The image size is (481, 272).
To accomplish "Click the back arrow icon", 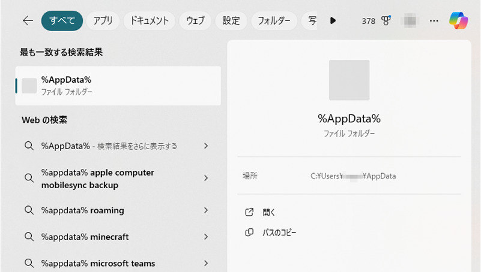I will (28, 21).
